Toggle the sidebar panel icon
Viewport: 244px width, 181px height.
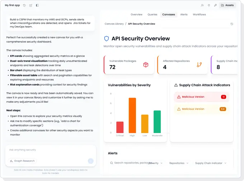pyautogui.click(x=37, y=5)
